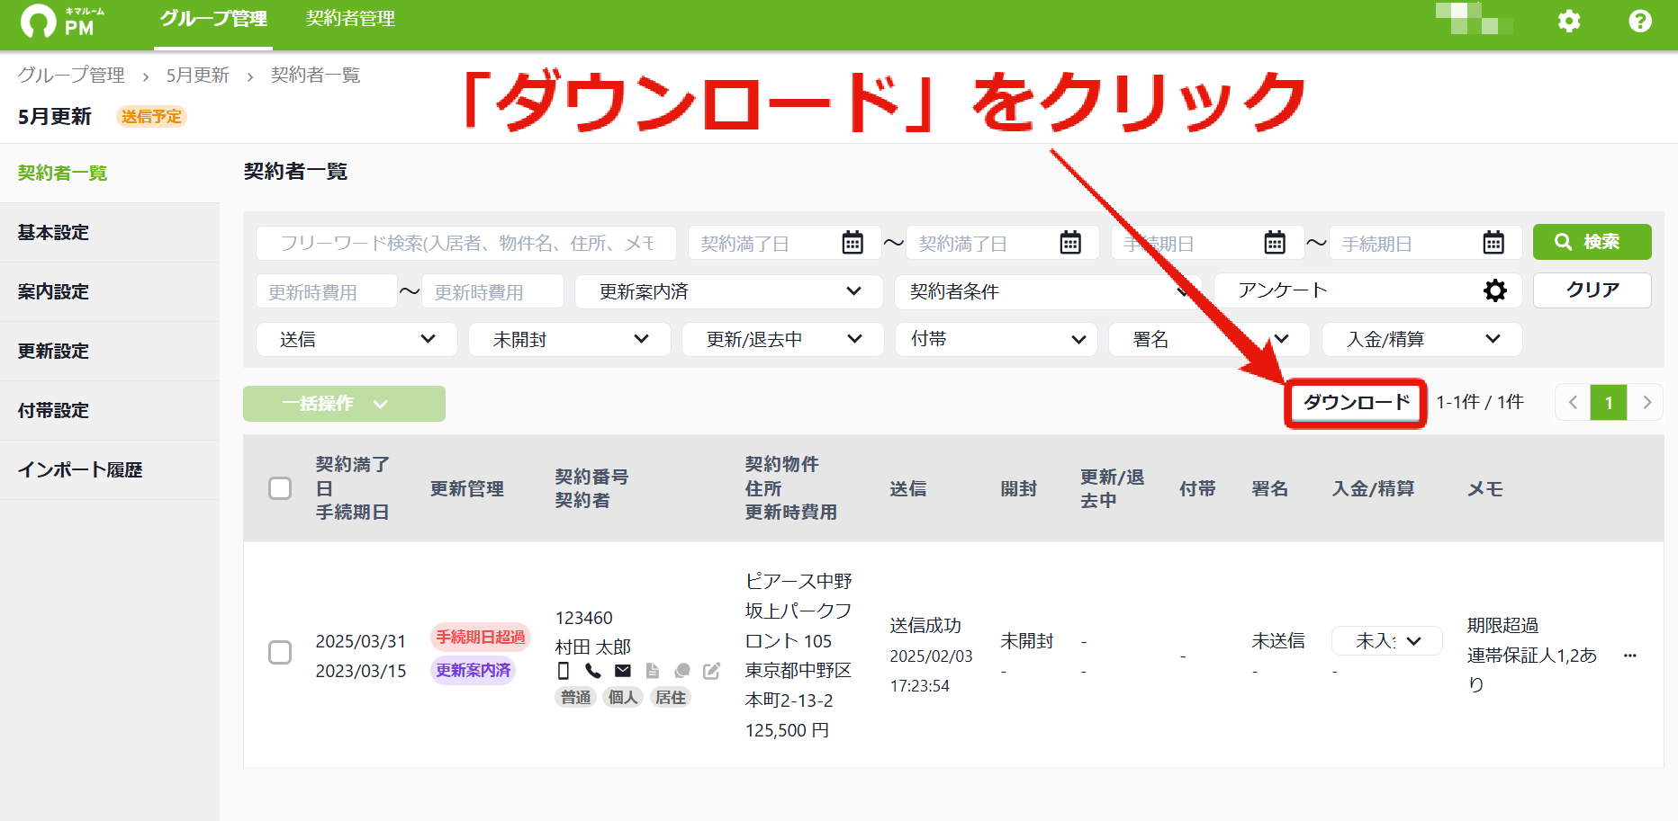The width and height of the screenshot is (1678, 821).
Task: Click envelope mail icon for 村田 太郎
Action: pyautogui.click(x=623, y=671)
